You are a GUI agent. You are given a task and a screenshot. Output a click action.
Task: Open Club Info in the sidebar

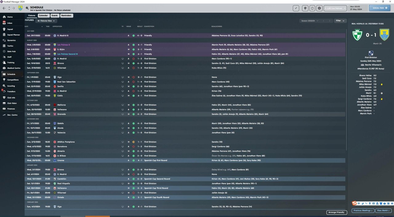coord(12,98)
